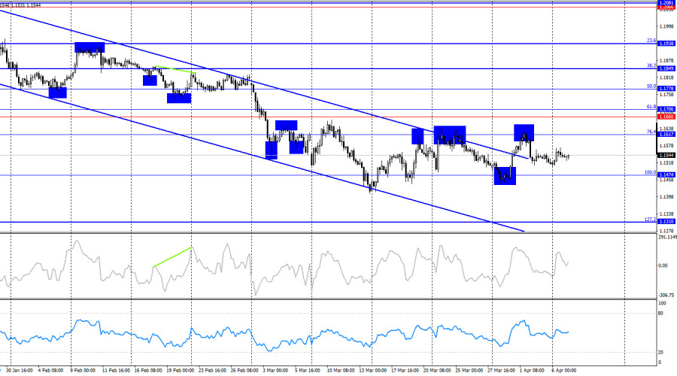This screenshot has height=376, width=677.
Task: Select the 1.1706 price level tag
Action: 666,110
